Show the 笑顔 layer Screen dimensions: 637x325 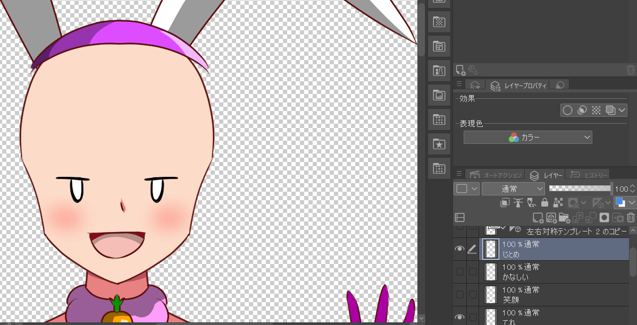[460, 295]
